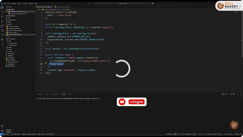Expand the node_modules folder

pos(12,20)
